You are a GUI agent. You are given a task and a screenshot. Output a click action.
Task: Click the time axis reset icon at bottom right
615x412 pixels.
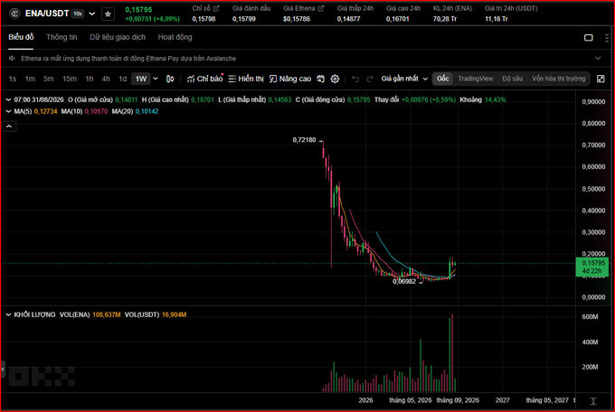click(x=593, y=400)
